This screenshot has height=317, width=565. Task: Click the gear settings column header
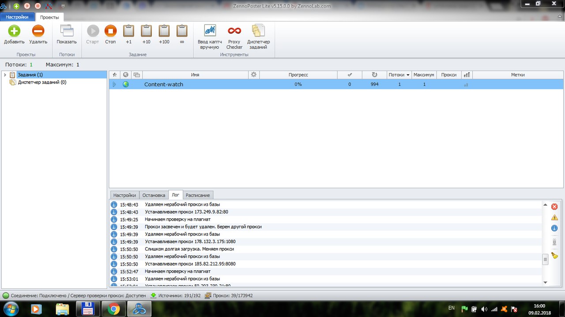tap(254, 75)
